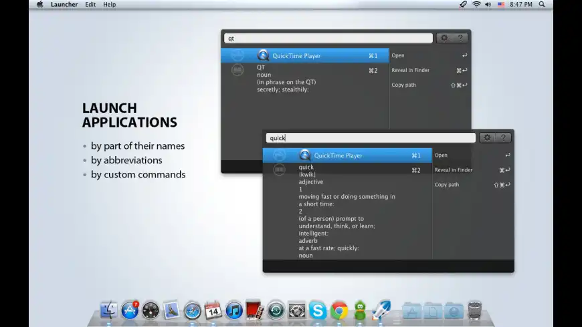Open the Downloads folder stack in Dock

(454, 310)
